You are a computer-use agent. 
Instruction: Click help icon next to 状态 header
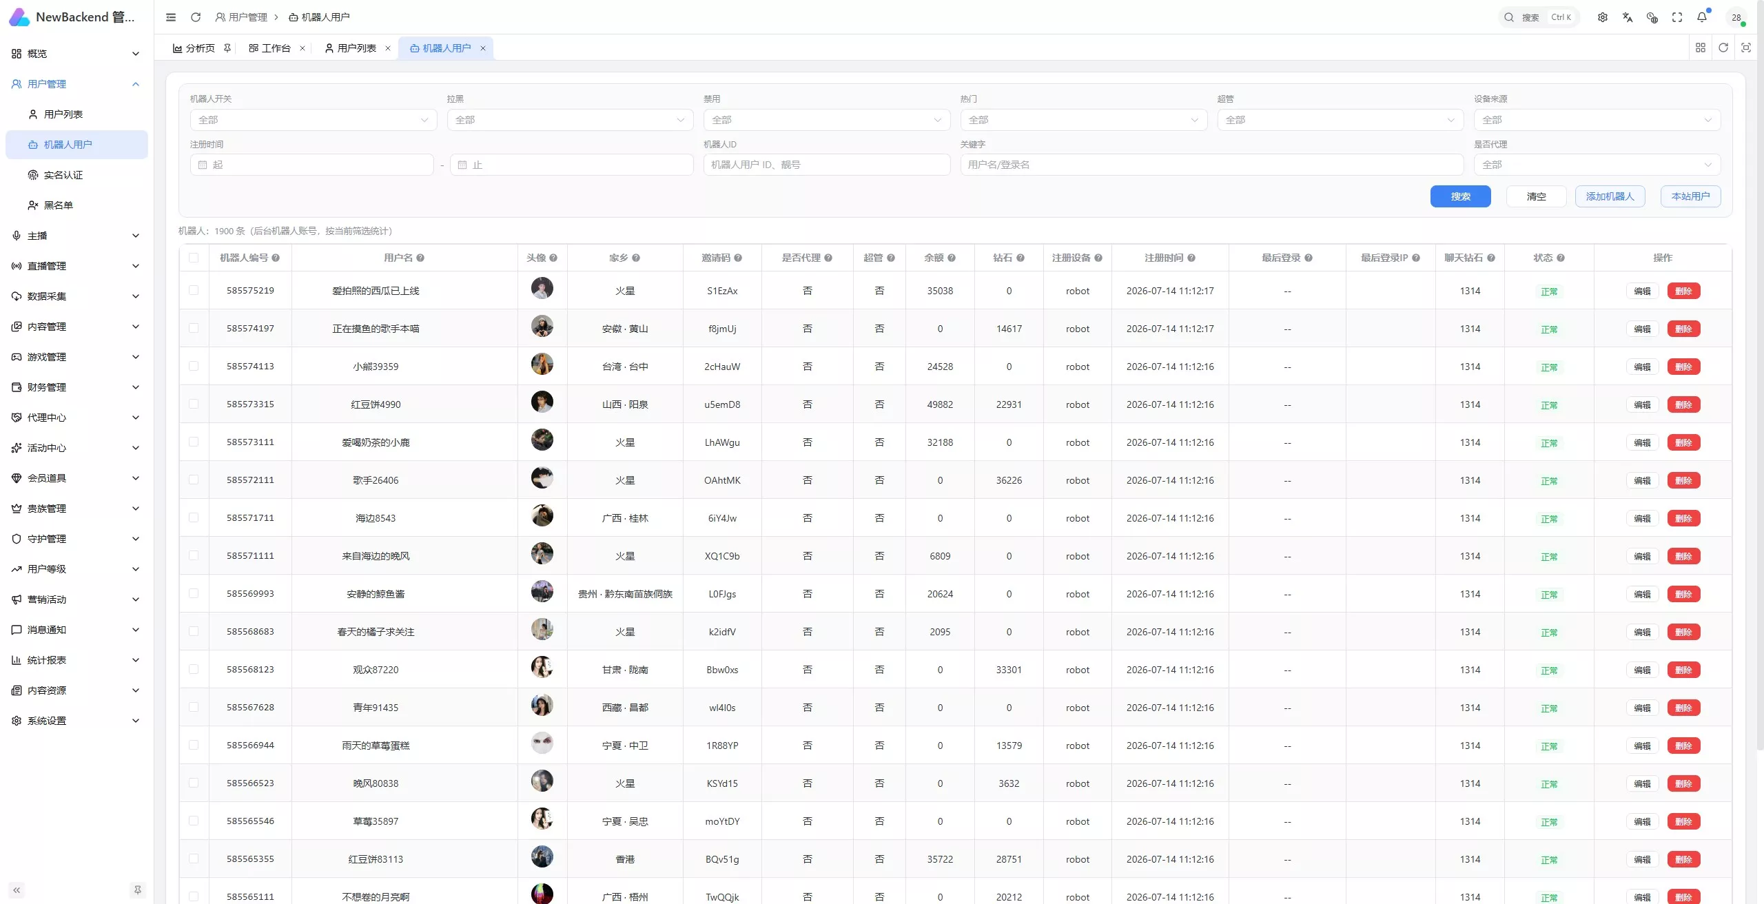click(x=1561, y=258)
